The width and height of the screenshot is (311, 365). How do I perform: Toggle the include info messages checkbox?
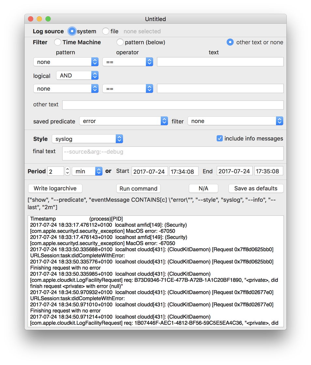pyautogui.click(x=220, y=138)
